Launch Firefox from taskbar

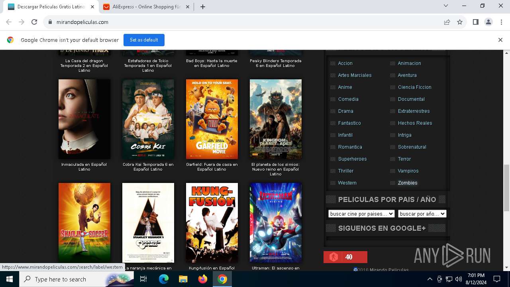[x=202, y=279]
